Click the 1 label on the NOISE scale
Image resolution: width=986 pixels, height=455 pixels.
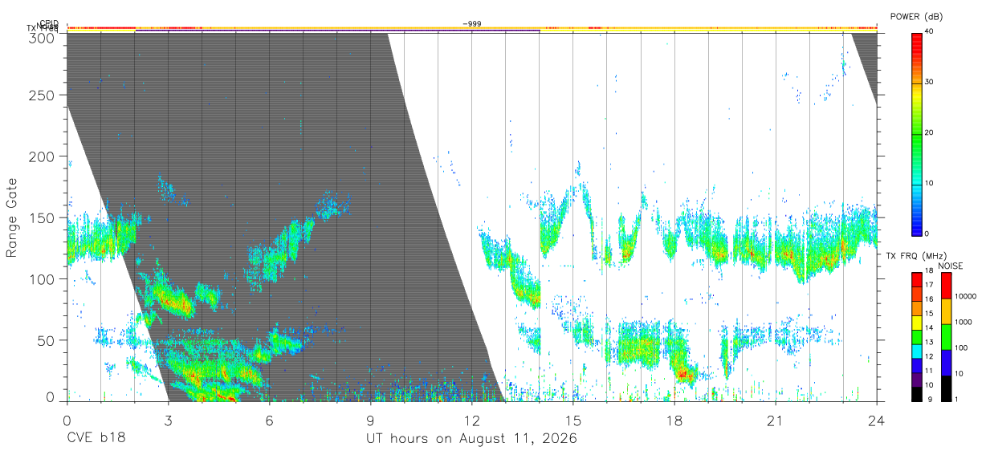[958, 399]
